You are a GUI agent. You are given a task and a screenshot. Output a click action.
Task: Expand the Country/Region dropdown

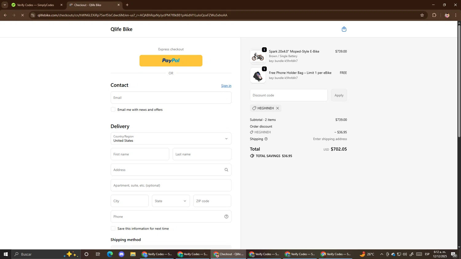[x=171, y=139]
